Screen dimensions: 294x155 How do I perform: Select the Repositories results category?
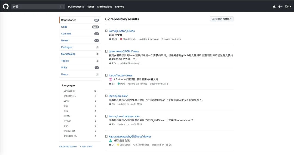[80, 20]
